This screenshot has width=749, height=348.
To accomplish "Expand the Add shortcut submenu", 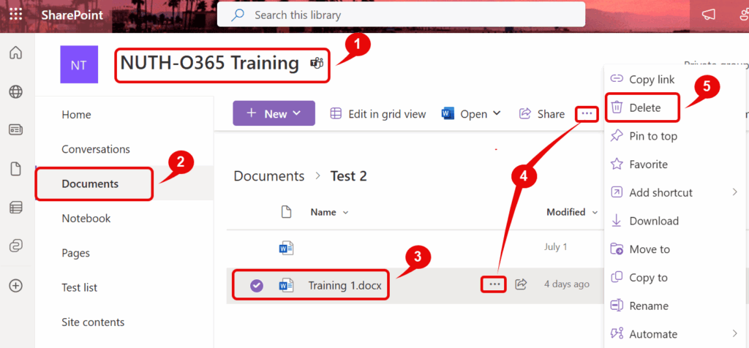I will coord(734,192).
